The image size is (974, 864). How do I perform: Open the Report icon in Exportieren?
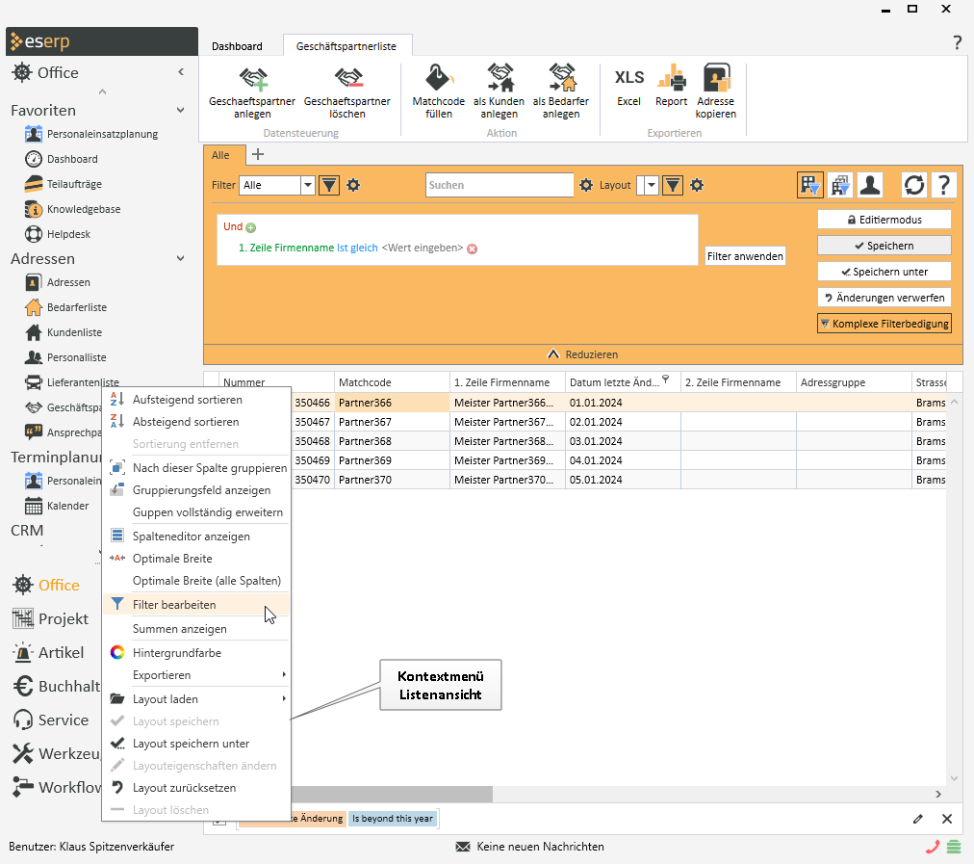click(671, 79)
